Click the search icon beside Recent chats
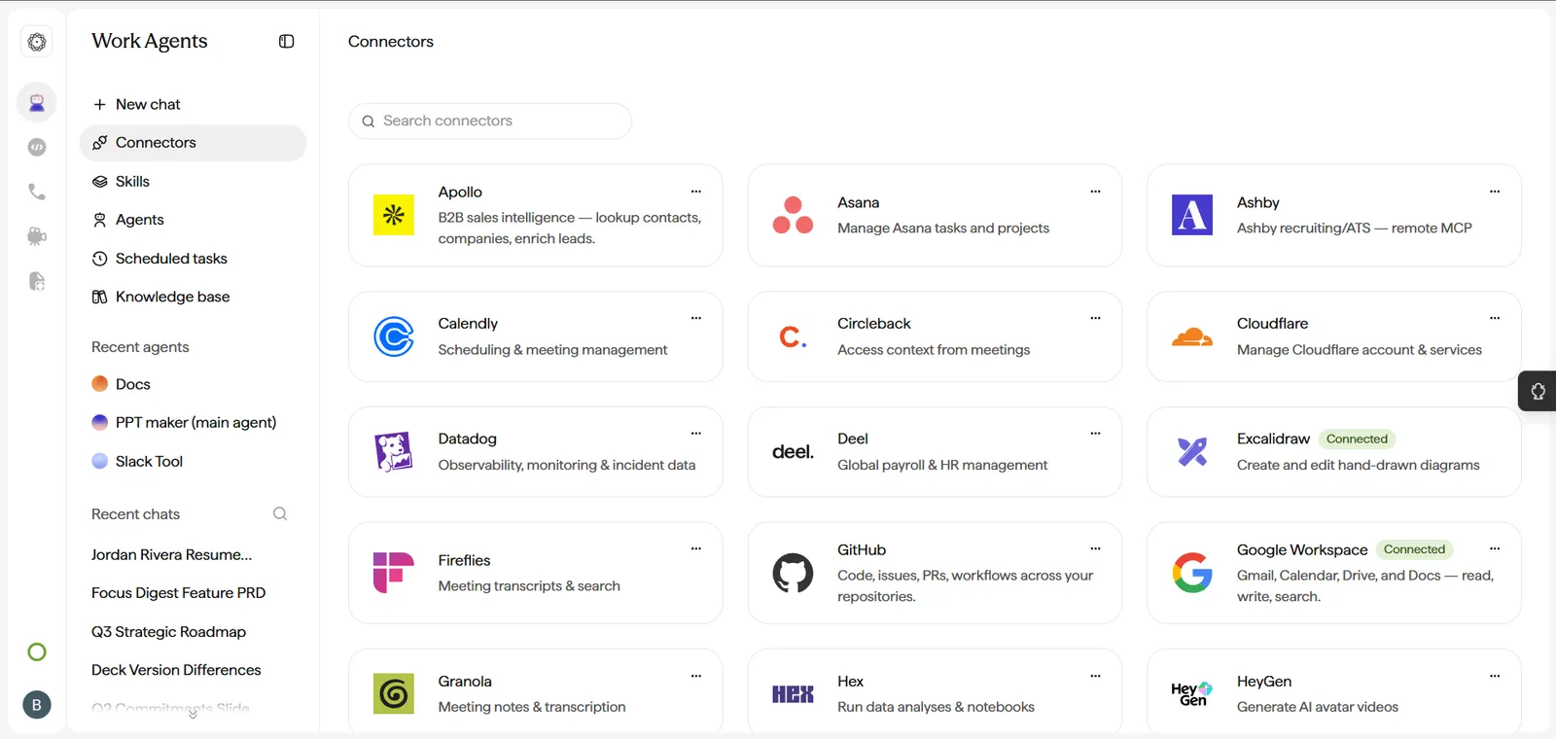This screenshot has width=1556, height=739. tap(280, 513)
